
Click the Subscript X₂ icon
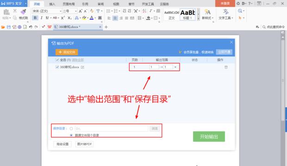pos(69,18)
